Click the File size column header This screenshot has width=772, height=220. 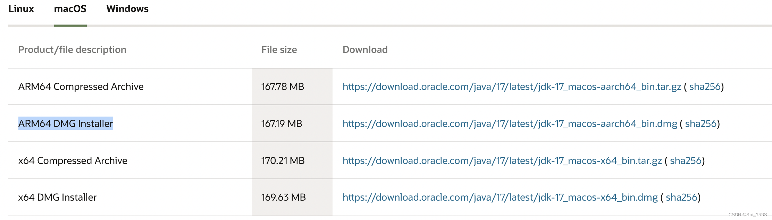coord(279,49)
